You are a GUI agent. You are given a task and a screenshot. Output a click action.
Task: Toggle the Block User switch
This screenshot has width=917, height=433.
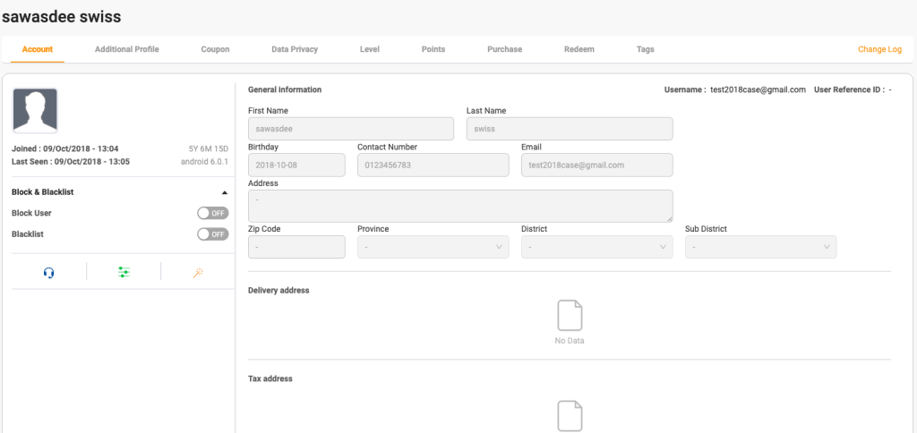(x=213, y=213)
